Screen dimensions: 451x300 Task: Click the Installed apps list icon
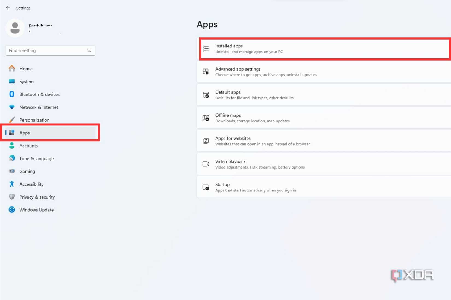point(206,49)
